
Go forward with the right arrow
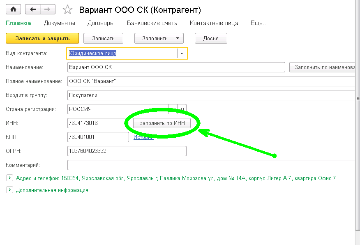pos(47,9)
